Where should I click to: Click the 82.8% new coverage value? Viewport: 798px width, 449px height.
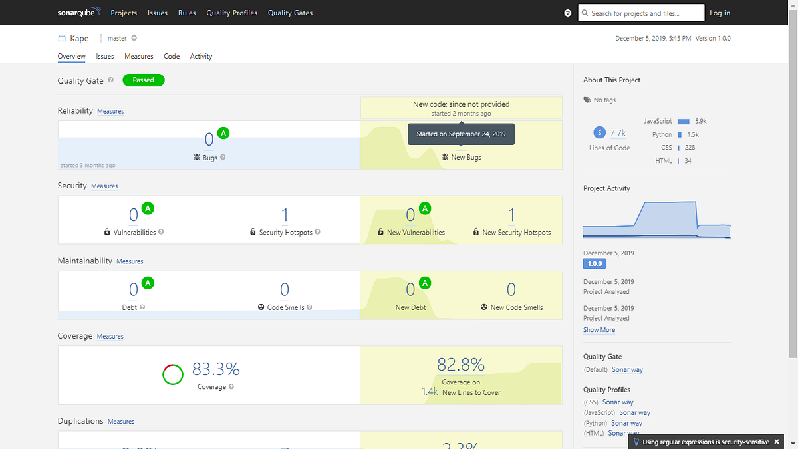click(461, 365)
